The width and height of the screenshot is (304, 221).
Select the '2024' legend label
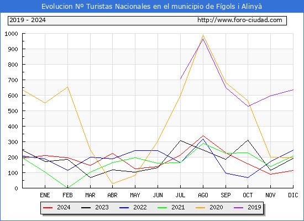click(x=64, y=207)
